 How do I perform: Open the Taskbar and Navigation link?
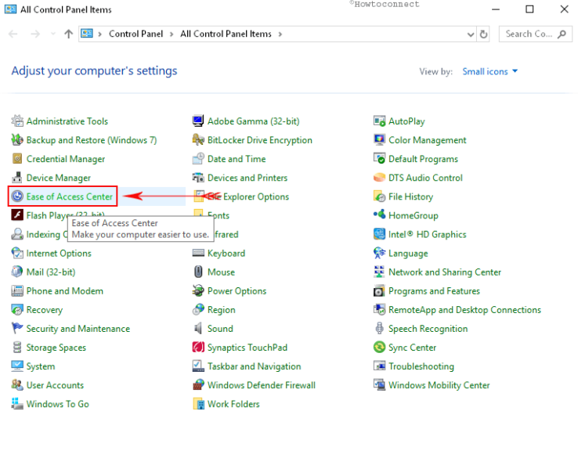(x=254, y=366)
